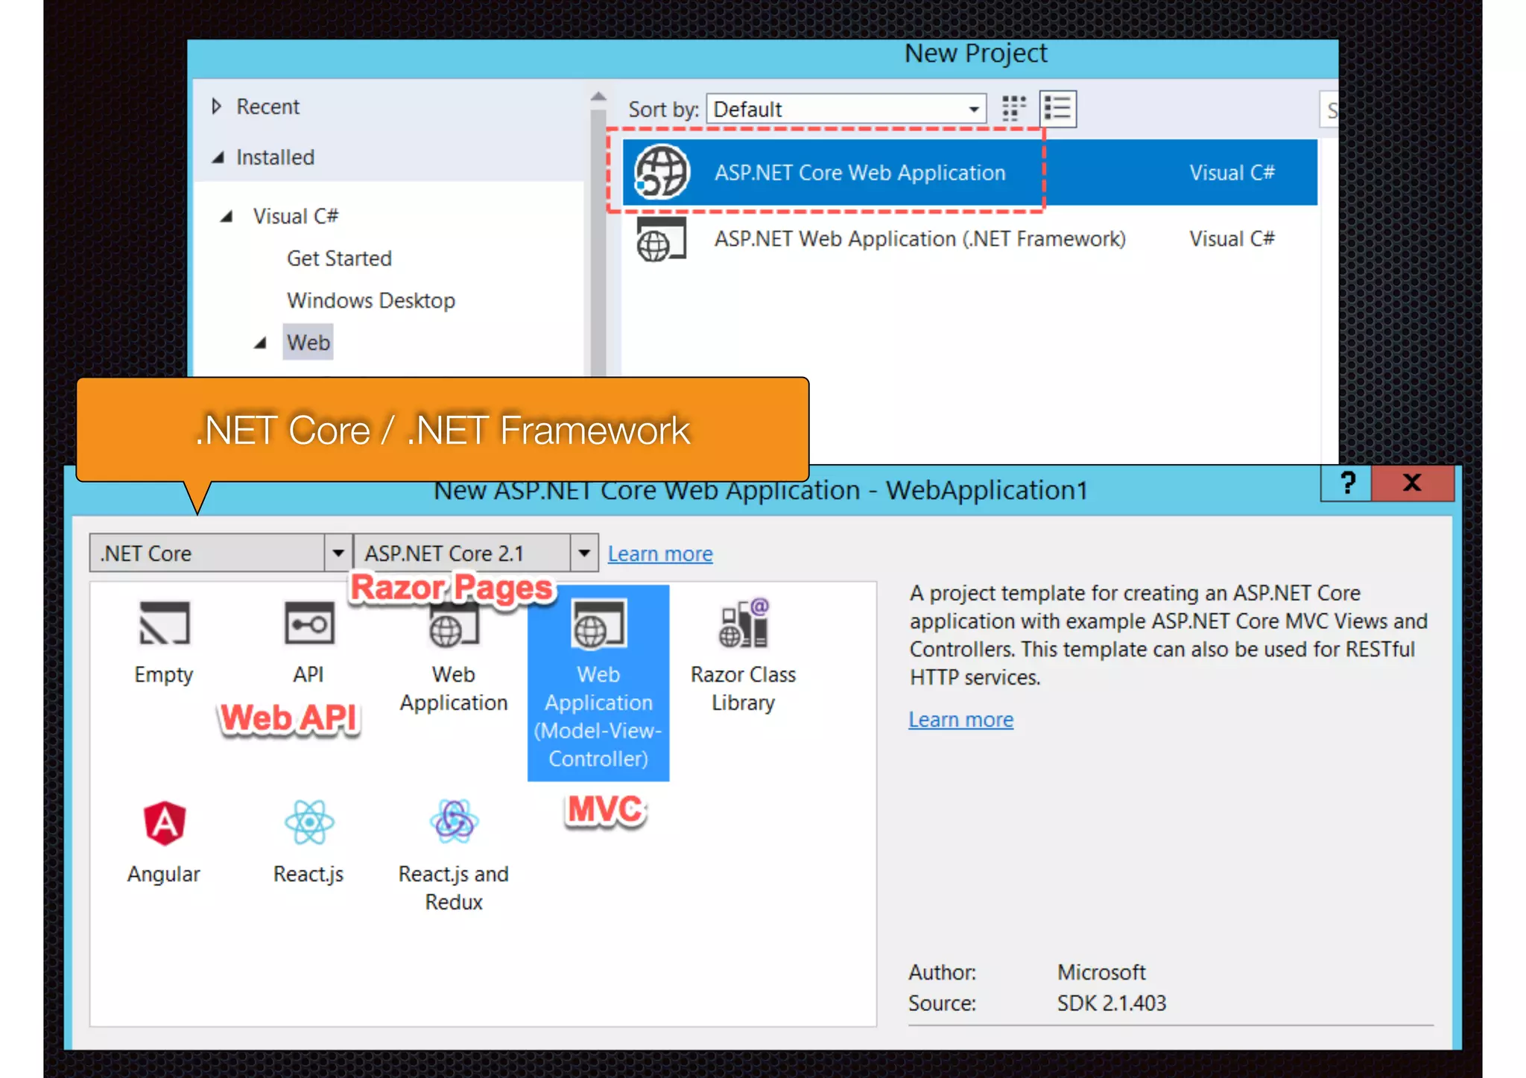1526x1078 pixels.
Task: Open Learn more link under template description
Action: click(x=960, y=720)
